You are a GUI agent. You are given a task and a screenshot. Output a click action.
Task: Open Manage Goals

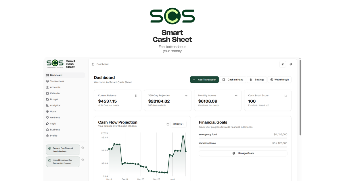(x=243, y=153)
